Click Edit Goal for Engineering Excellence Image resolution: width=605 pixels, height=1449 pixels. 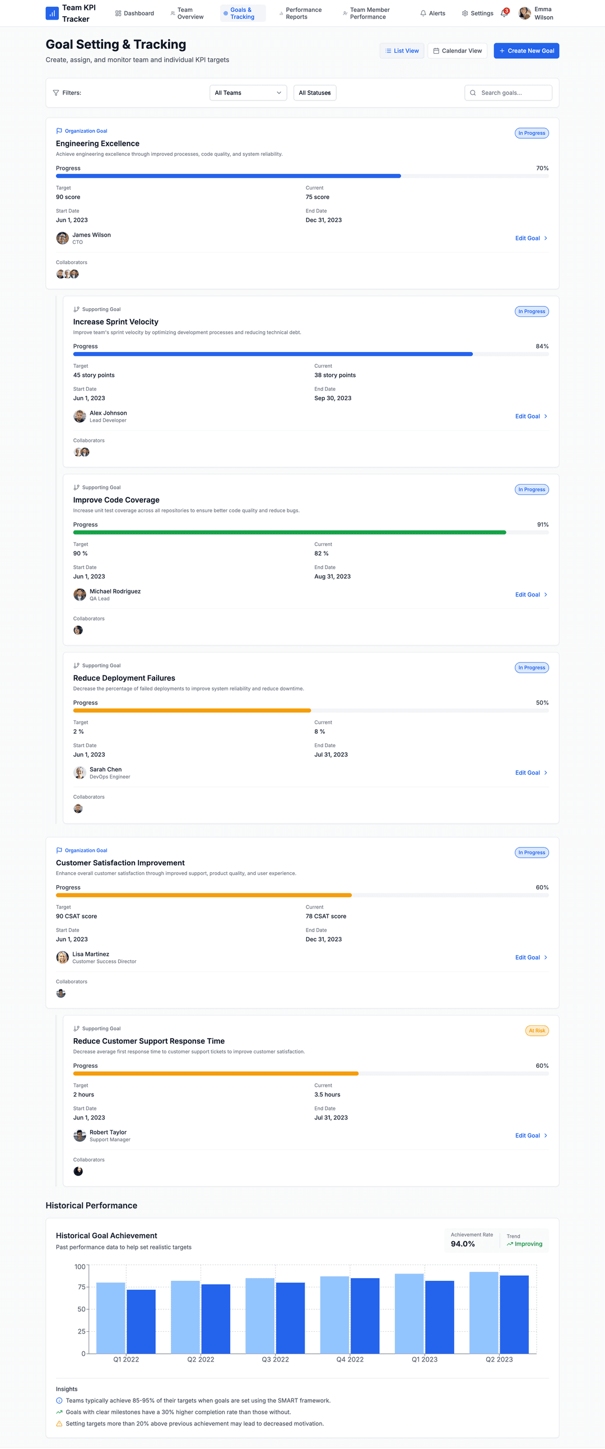click(x=532, y=238)
